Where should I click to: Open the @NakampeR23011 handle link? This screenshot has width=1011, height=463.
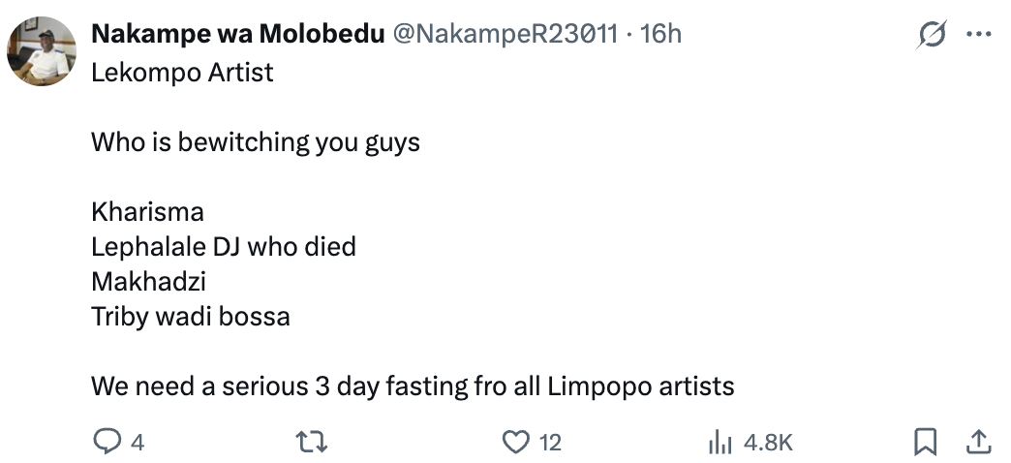(504, 34)
